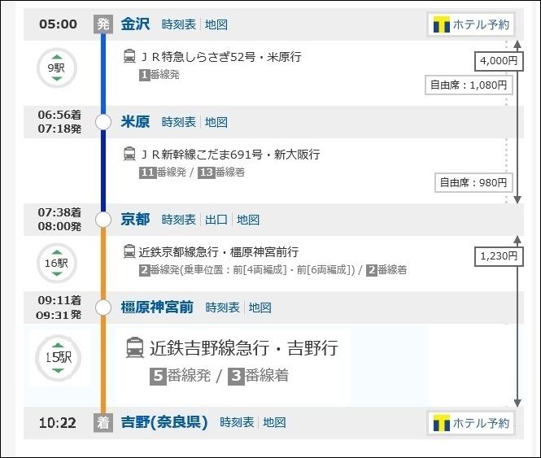The height and width of the screenshot is (458, 541).
Task: Open 金沢 station timetable link
Action: pyautogui.click(x=179, y=24)
